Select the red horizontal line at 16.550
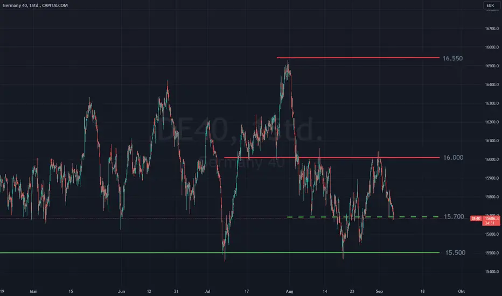 [358, 58]
